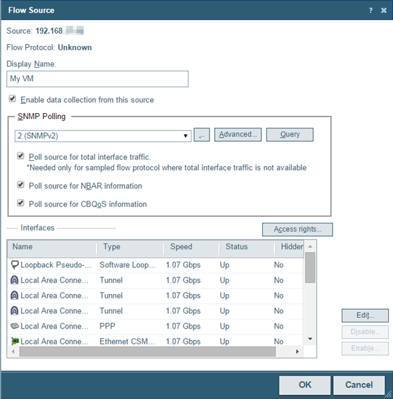Toggle Poll source for CBQoS information
This screenshot has width=393, height=399.
pyautogui.click(x=21, y=203)
